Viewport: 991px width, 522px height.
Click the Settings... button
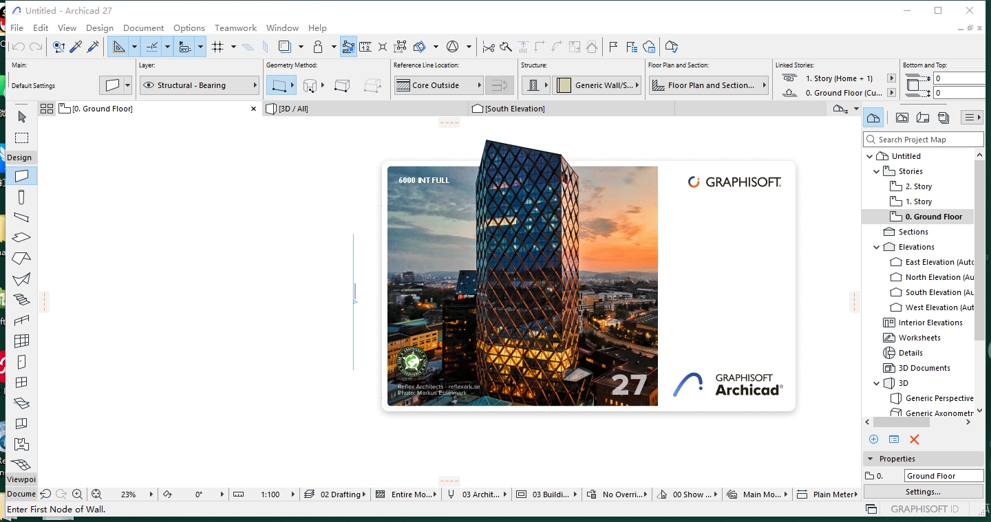pyautogui.click(x=923, y=492)
